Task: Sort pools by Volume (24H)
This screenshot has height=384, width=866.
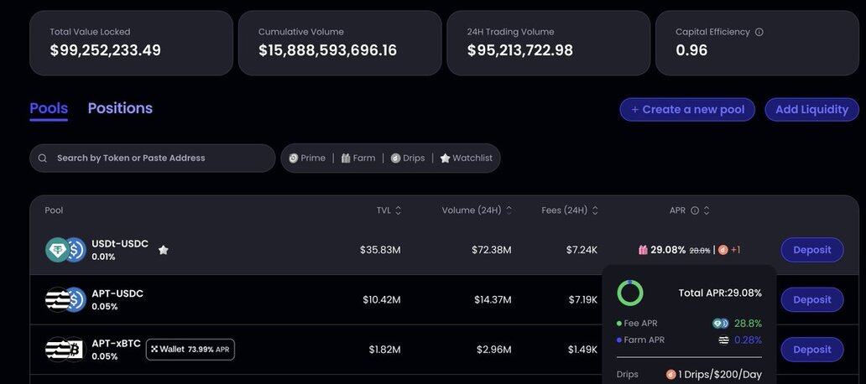Action: point(477,210)
